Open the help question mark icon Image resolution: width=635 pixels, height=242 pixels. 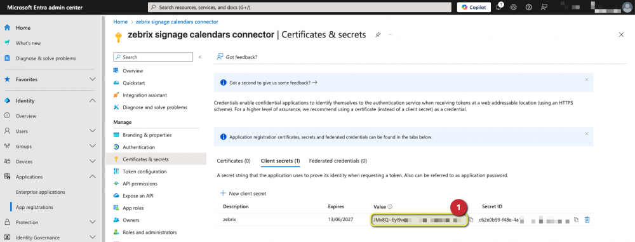pyautogui.click(x=528, y=7)
